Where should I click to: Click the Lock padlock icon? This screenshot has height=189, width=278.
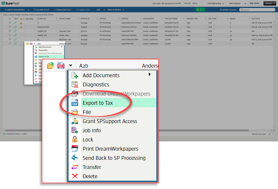pyautogui.click(x=75, y=140)
